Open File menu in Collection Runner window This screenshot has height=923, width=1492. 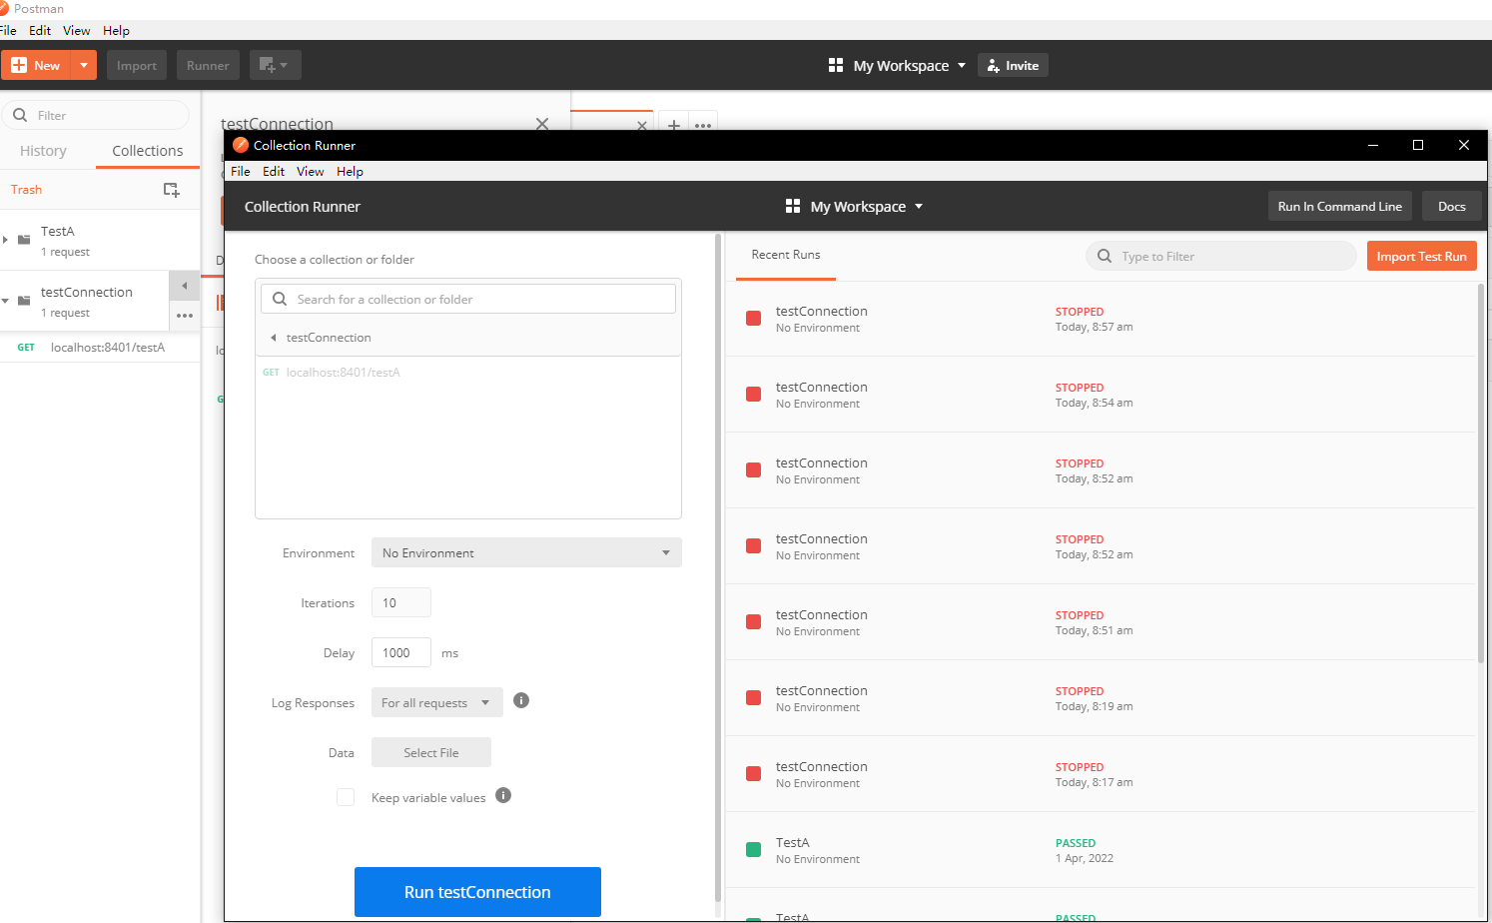241,171
